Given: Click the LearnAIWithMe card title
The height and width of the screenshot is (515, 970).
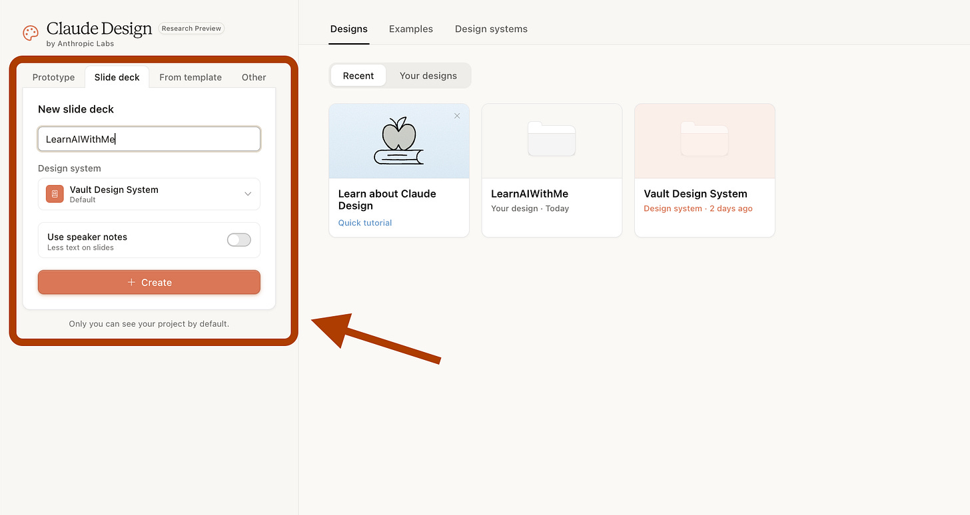Looking at the screenshot, I should (x=530, y=194).
